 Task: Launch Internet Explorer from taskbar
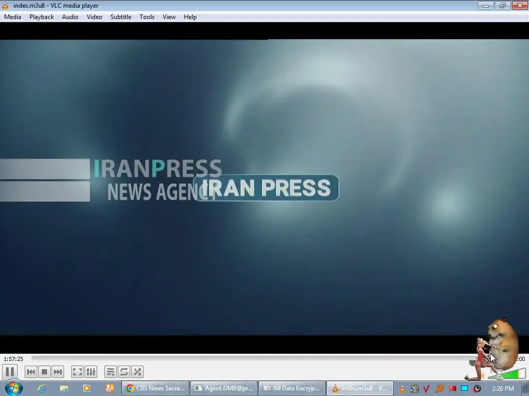coord(41,388)
